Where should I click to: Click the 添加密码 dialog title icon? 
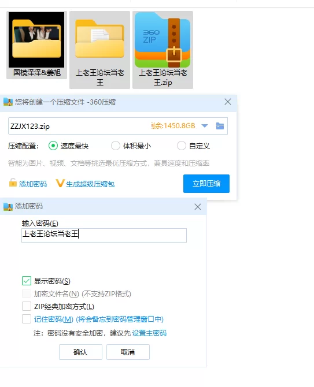8,207
